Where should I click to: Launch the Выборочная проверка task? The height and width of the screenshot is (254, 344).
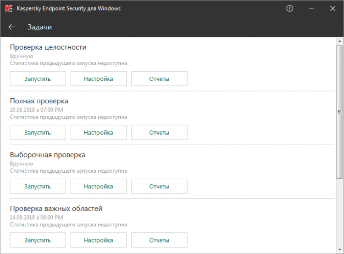[x=38, y=186]
